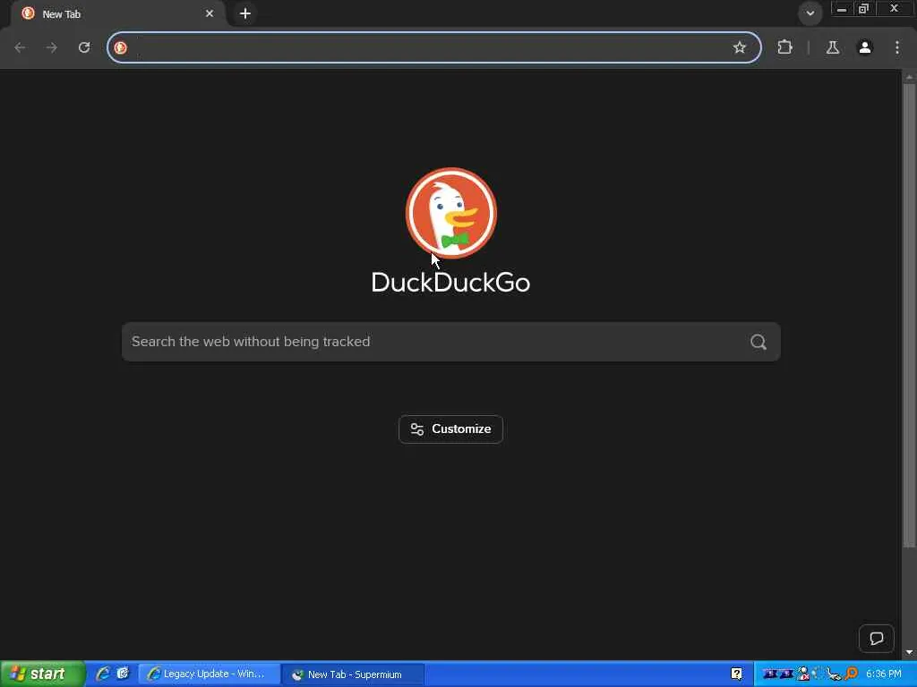
Task: Go back using the back arrow
Action: tap(20, 47)
